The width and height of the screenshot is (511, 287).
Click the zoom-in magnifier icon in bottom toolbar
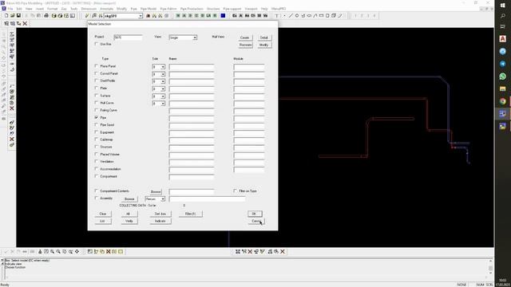tap(52, 252)
